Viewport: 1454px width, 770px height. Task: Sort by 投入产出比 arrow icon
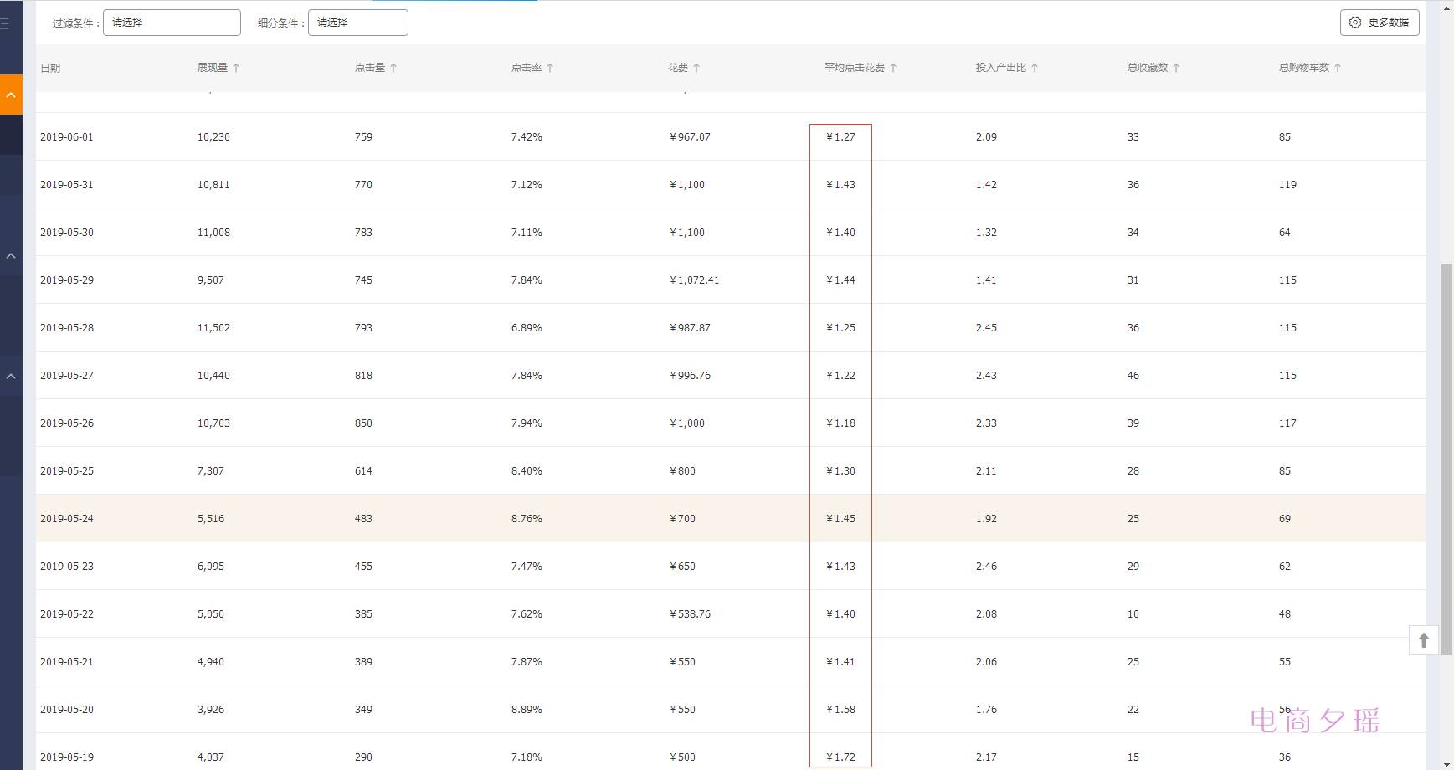(1035, 68)
